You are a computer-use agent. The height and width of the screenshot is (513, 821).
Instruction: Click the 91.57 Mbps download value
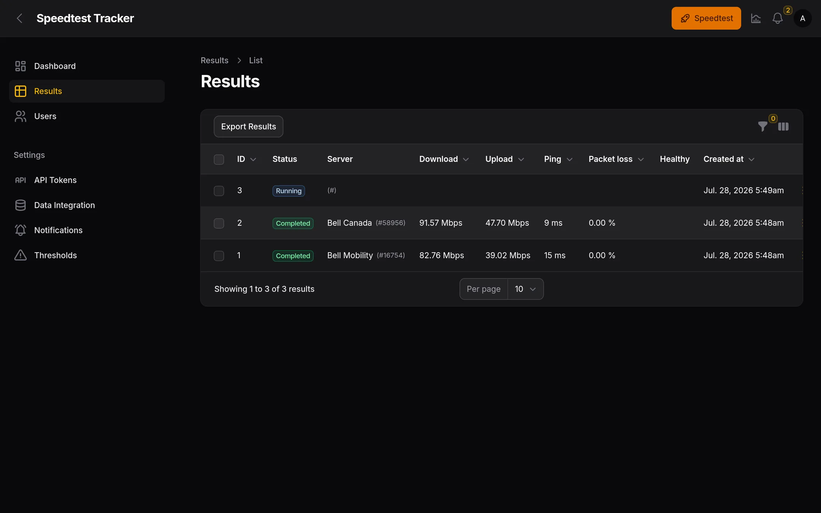coord(441,223)
